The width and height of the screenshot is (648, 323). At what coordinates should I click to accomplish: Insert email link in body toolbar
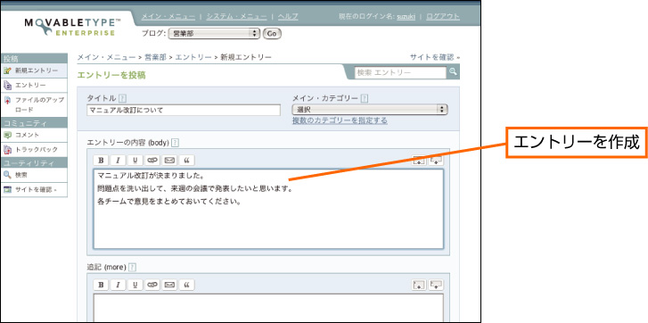point(169,160)
